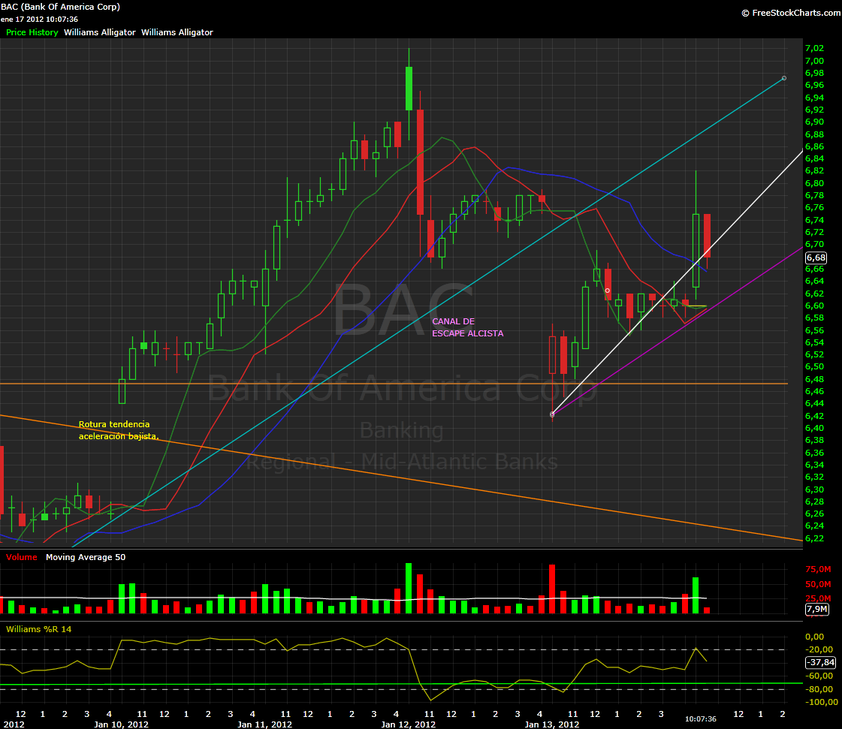This screenshot has height=729, width=842.
Task: Select the first Williams Alligator legend label
Action: (x=99, y=32)
